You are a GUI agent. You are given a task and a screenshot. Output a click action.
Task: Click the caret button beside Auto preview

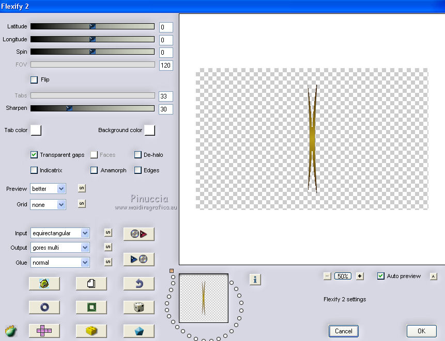click(x=433, y=277)
